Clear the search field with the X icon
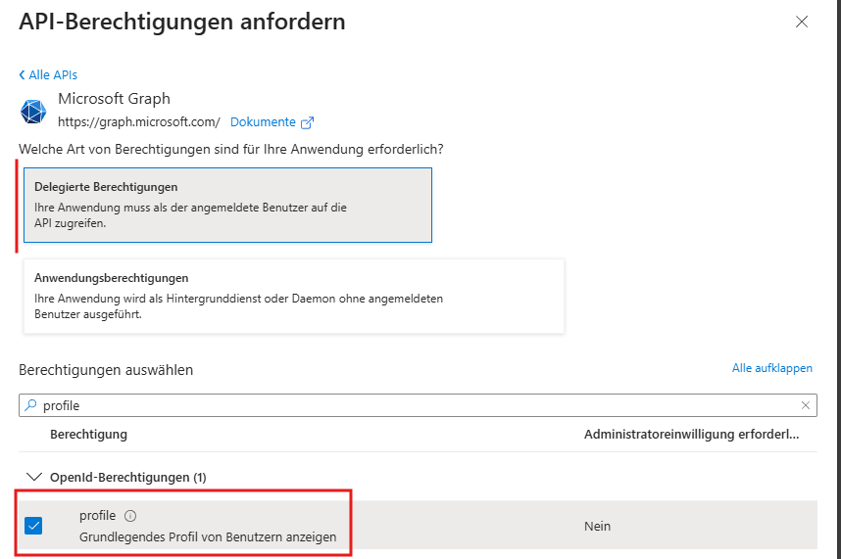 coord(805,405)
